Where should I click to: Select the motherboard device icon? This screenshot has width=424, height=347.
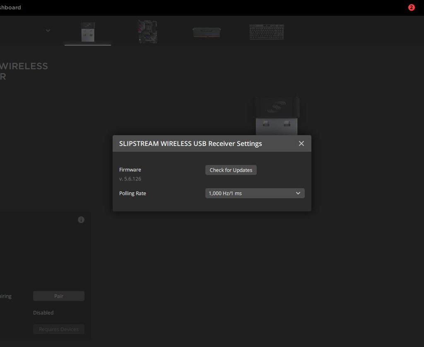[x=147, y=32]
